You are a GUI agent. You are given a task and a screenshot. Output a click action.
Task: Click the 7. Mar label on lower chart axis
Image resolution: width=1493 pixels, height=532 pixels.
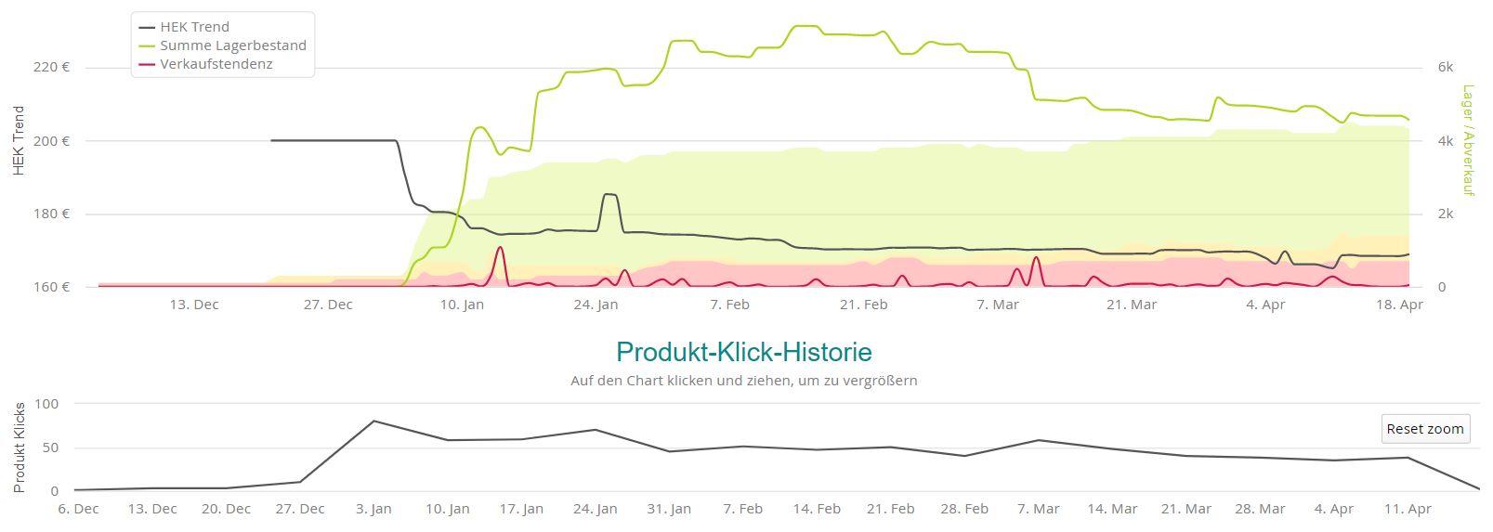[1038, 509]
